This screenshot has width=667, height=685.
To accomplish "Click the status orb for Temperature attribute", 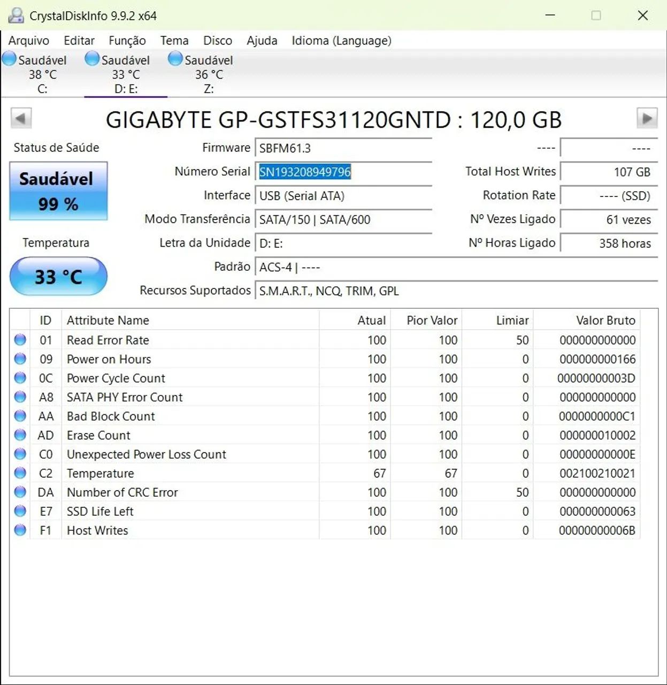I will [x=20, y=473].
